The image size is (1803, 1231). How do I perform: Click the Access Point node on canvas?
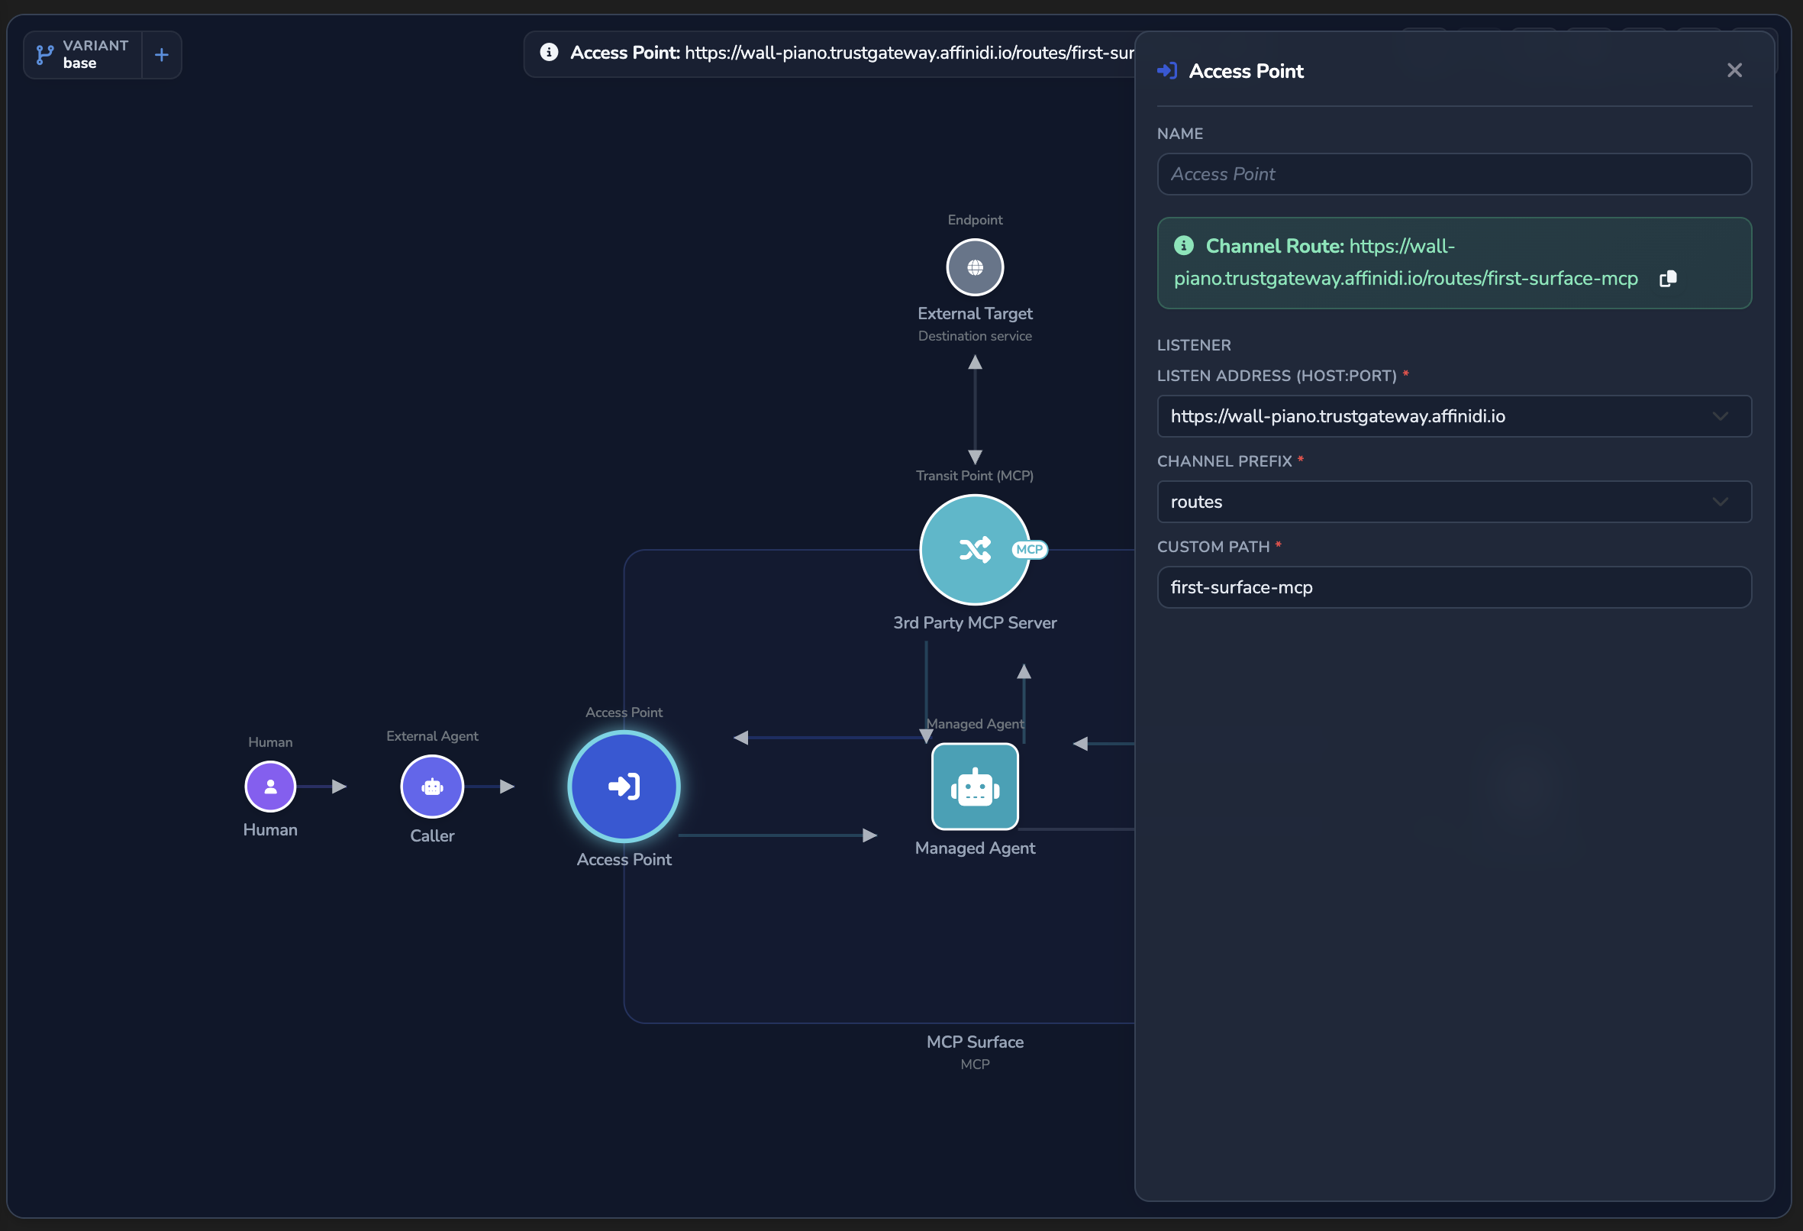pyautogui.click(x=624, y=787)
